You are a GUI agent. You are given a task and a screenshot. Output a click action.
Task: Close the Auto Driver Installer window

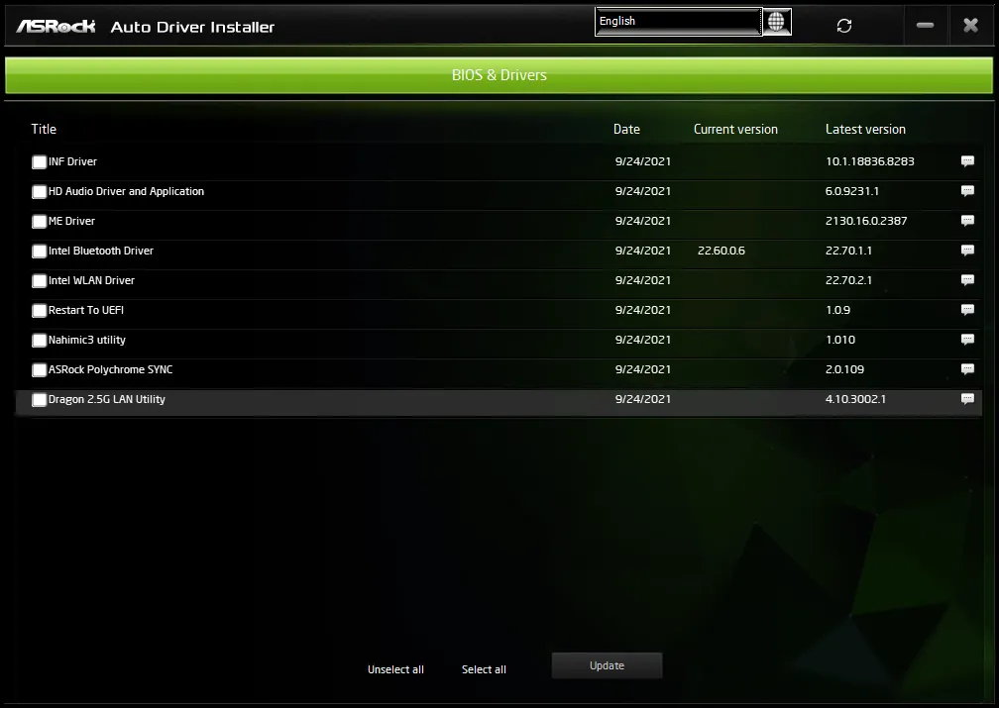(x=970, y=26)
